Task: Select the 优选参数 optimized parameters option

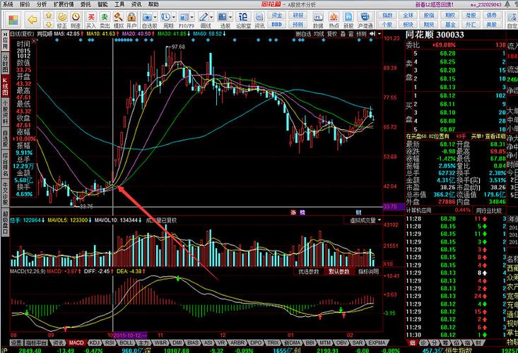Action: pos(309,272)
